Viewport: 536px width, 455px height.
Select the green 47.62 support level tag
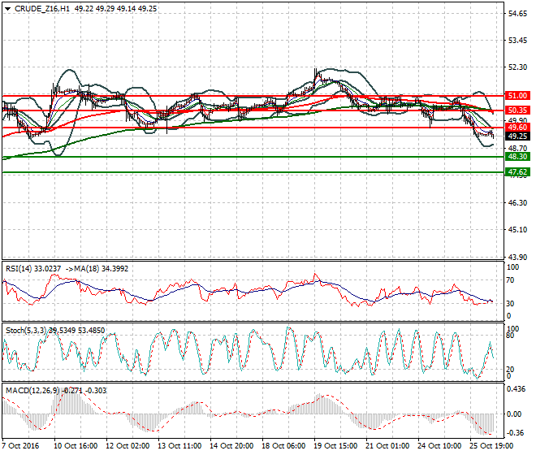pyautogui.click(x=517, y=172)
